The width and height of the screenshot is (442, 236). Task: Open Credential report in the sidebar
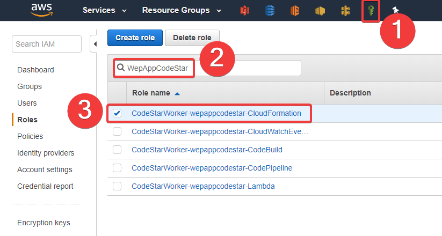[45, 186]
